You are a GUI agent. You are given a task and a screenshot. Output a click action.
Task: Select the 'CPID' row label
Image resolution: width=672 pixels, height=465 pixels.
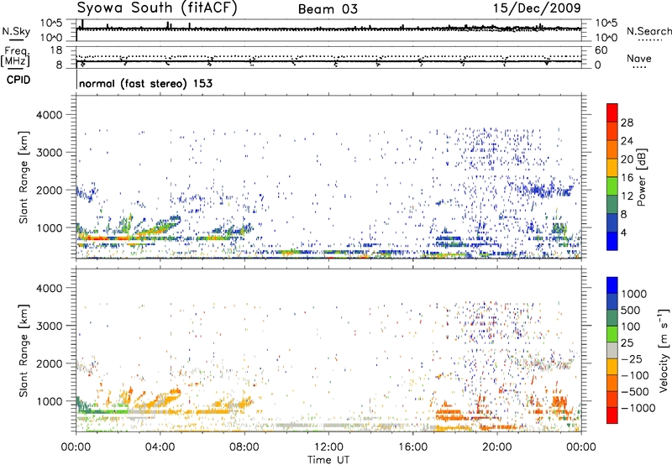[18, 80]
